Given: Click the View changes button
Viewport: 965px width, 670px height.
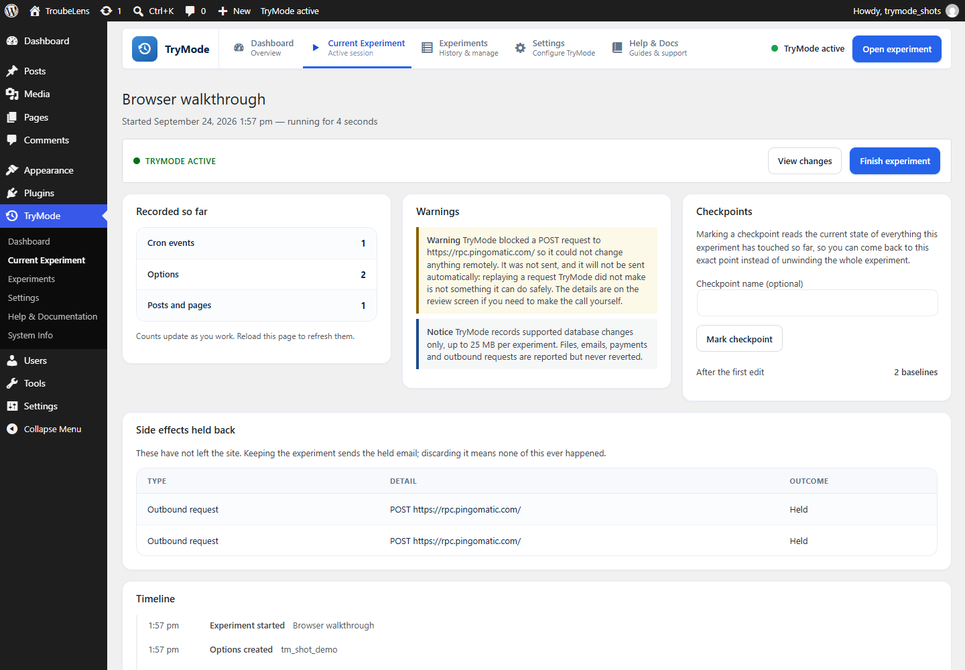Looking at the screenshot, I should pyautogui.click(x=805, y=161).
